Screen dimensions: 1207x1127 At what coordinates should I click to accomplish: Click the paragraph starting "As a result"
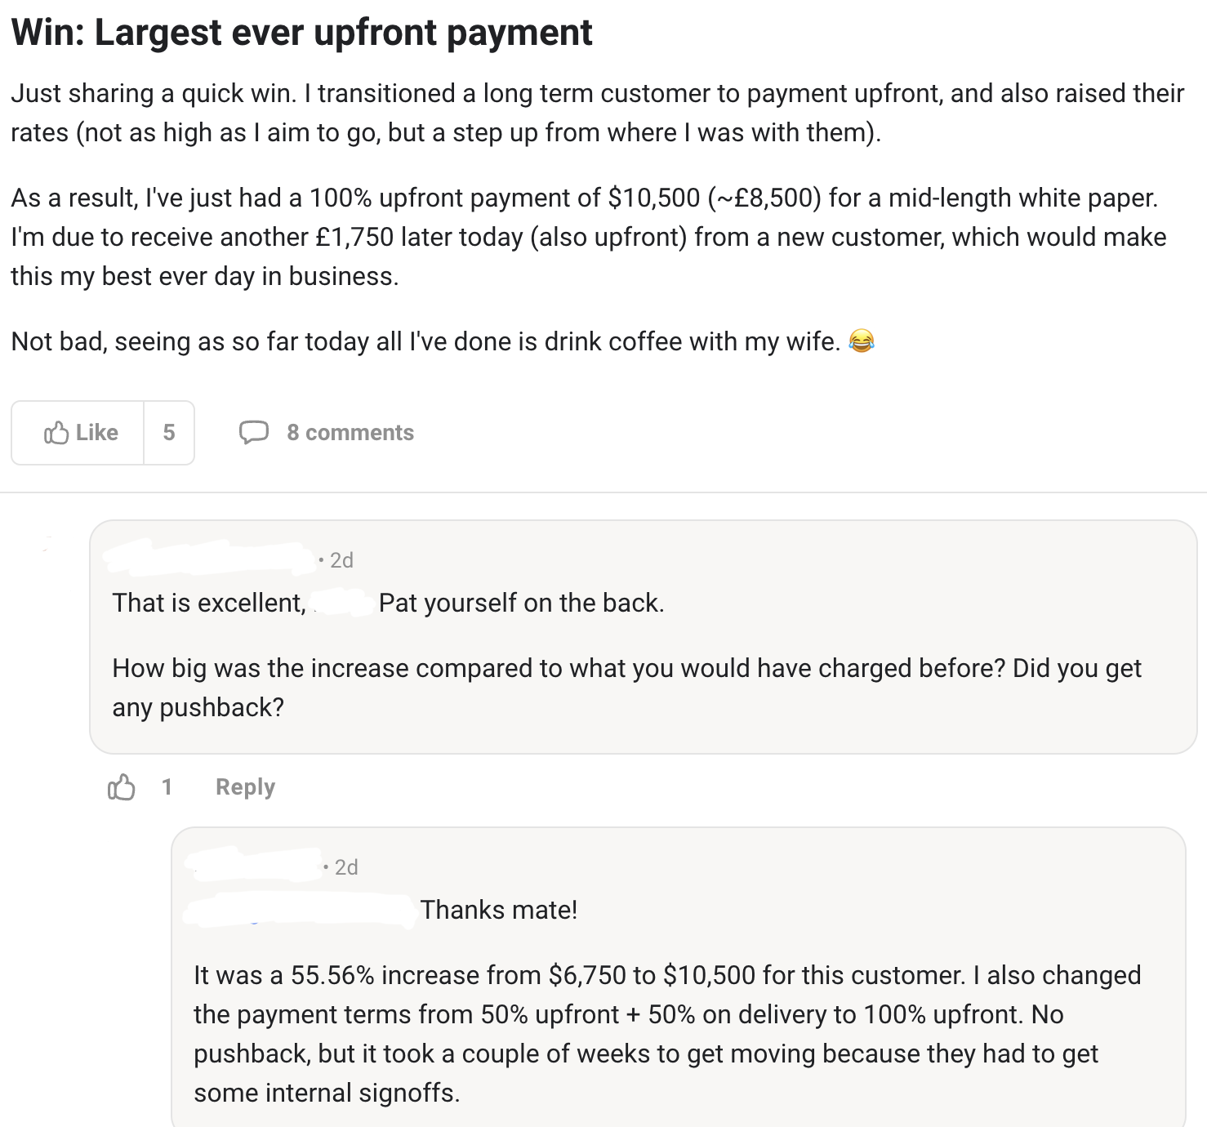tap(588, 237)
